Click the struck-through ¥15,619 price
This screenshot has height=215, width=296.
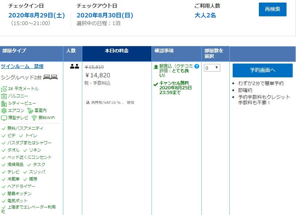tap(94, 67)
